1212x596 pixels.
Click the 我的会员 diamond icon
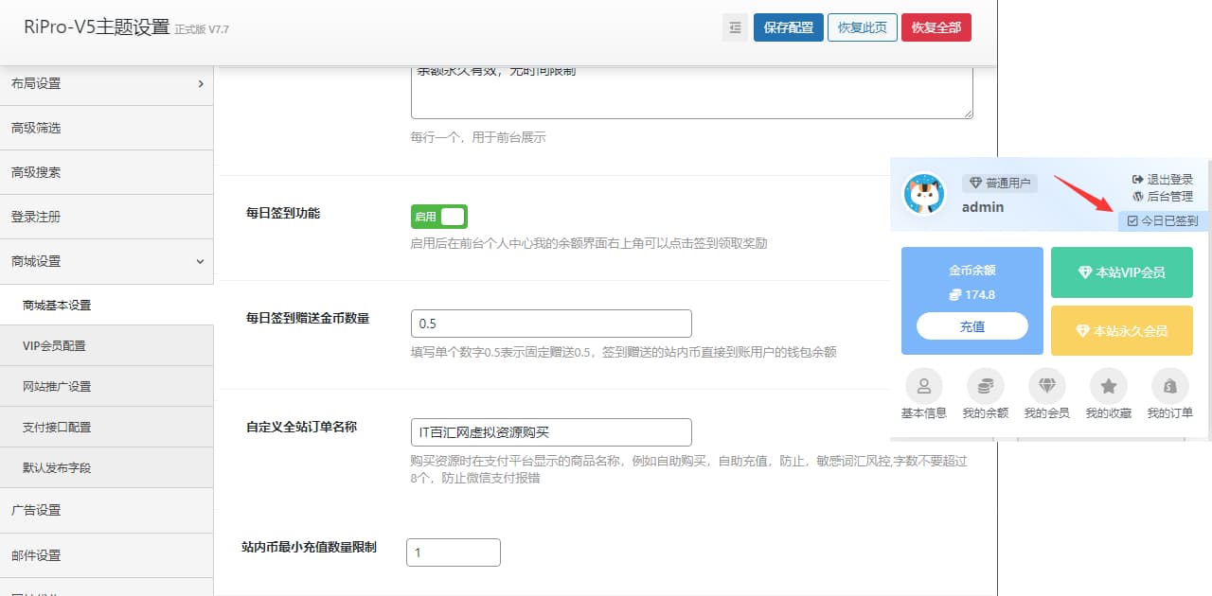coord(1046,386)
